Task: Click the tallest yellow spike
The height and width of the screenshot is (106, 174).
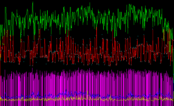Action: 88,92
